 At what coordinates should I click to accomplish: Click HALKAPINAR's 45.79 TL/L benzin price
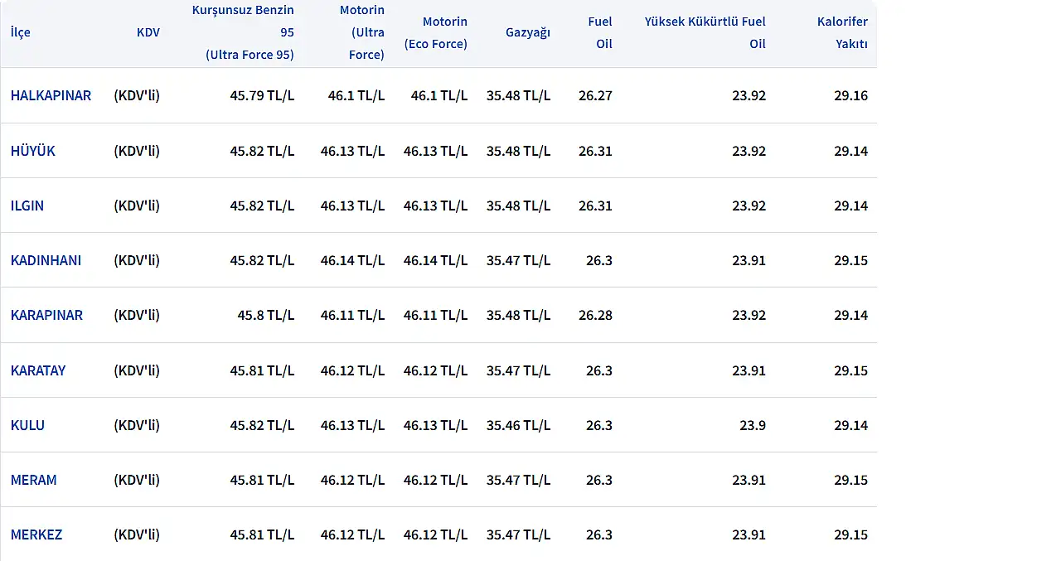(x=262, y=95)
